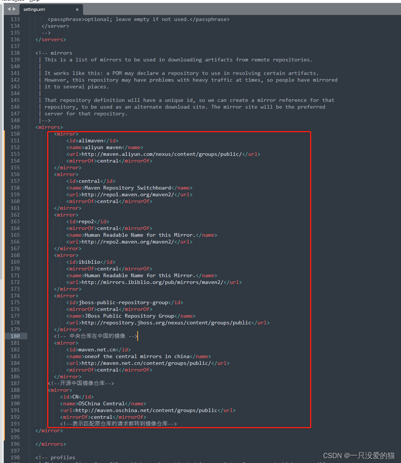Click the jboss-public-repository-group id line
The width and height of the screenshot is (401, 463).
(125, 302)
